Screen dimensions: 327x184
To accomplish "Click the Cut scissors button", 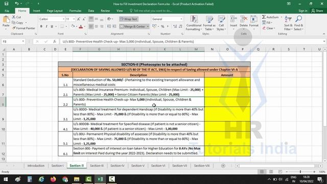I will pyautogui.click(x=16, y=17).
